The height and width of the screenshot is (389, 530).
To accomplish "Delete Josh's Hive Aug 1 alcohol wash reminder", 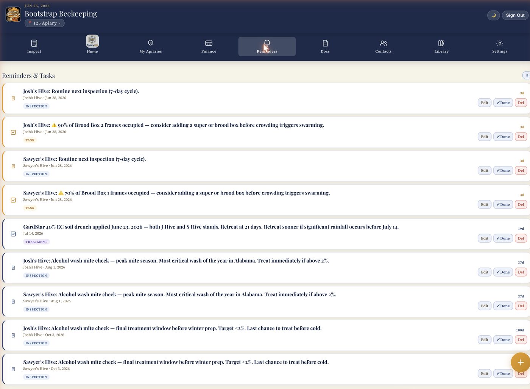I will tap(521, 272).
